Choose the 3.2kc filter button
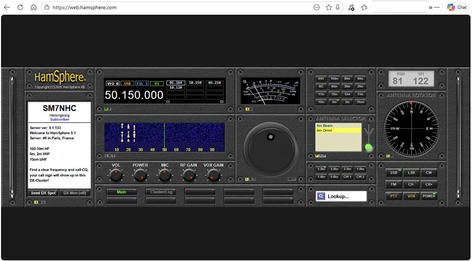 coord(321,169)
